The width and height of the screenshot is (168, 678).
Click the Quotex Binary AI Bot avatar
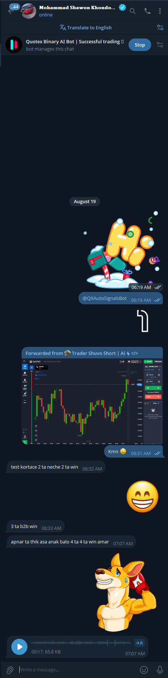pyautogui.click(x=14, y=45)
